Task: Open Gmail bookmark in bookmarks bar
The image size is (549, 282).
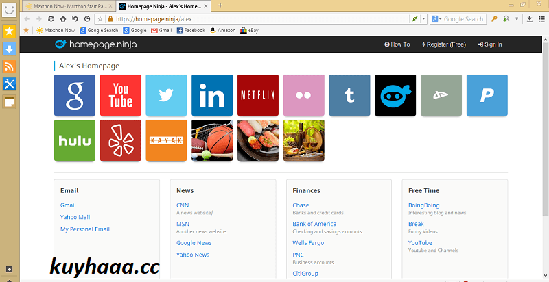Action: coord(161,30)
